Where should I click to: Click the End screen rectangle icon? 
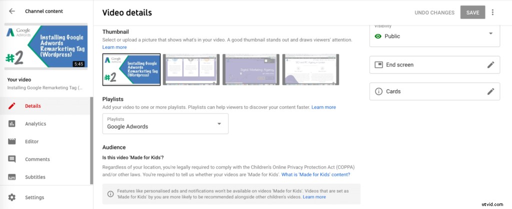[378, 65]
